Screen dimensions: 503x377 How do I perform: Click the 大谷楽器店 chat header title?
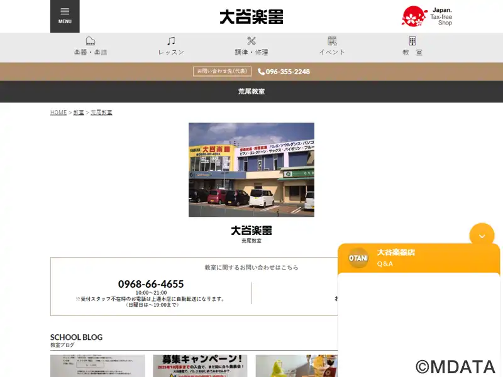point(396,253)
